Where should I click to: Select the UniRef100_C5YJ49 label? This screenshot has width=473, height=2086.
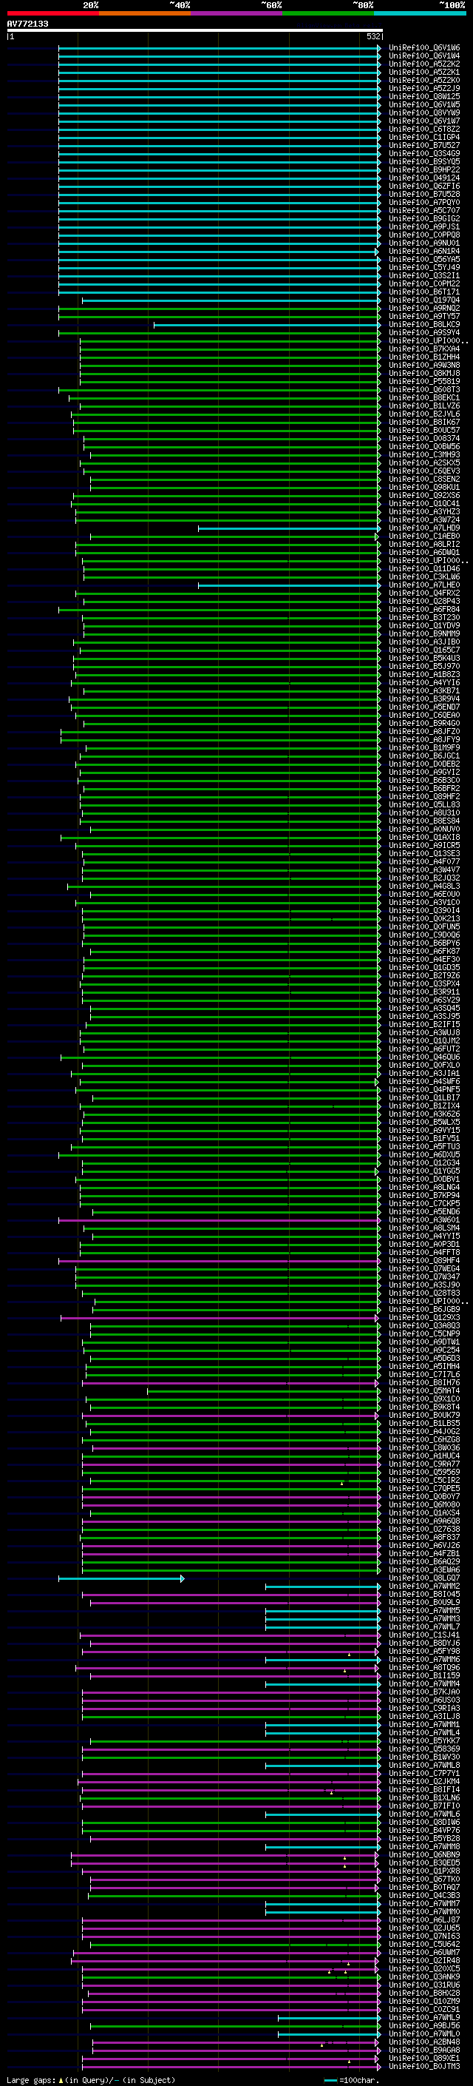click(423, 267)
